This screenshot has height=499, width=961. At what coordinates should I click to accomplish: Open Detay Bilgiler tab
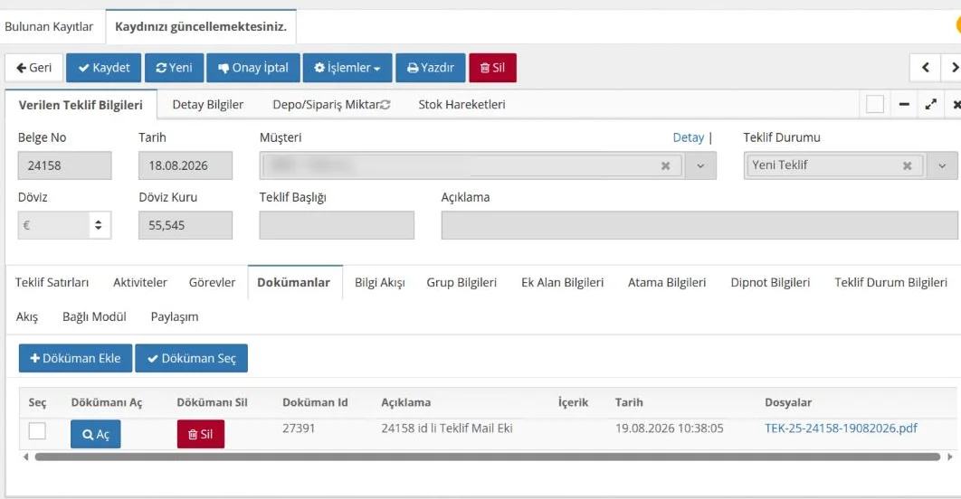tap(208, 105)
